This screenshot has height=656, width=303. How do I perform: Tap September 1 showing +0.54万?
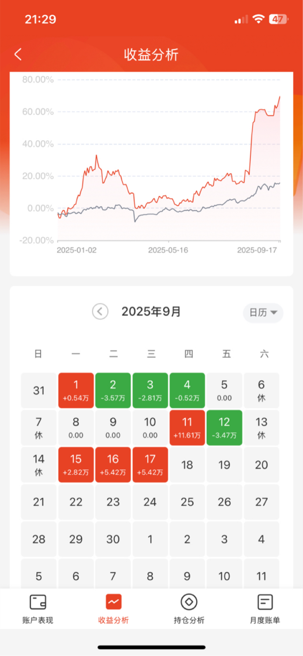[x=76, y=390]
